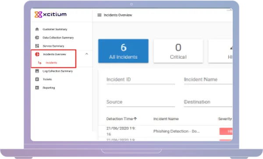This screenshot has width=263, height=159.
Task: Click the Reporting icon
Action: [37, 88]
